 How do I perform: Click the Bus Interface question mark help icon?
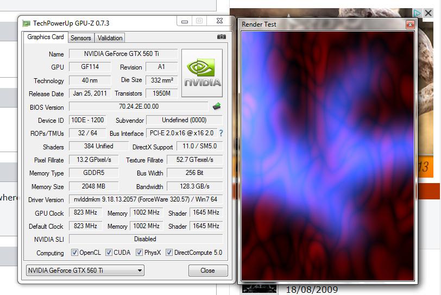point(221,133)
